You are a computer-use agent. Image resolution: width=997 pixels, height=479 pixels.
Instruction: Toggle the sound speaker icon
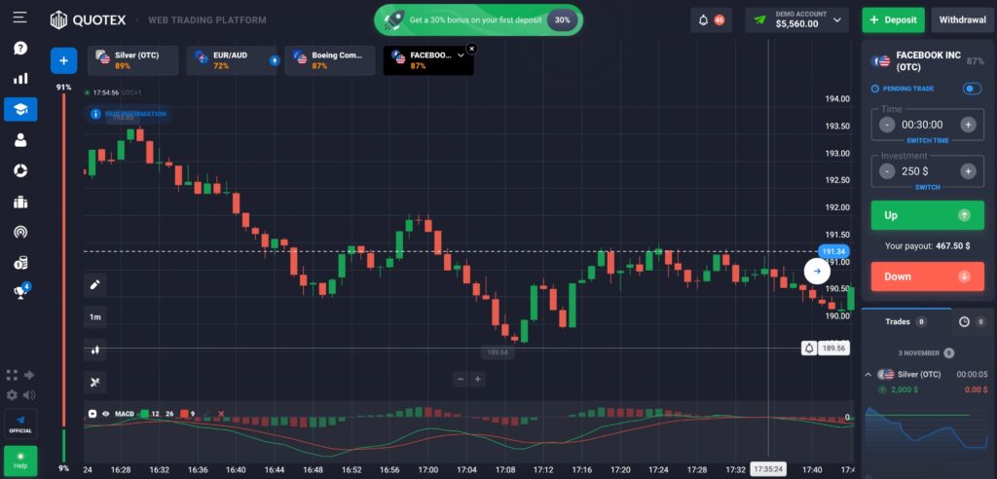tap(28, 395)
